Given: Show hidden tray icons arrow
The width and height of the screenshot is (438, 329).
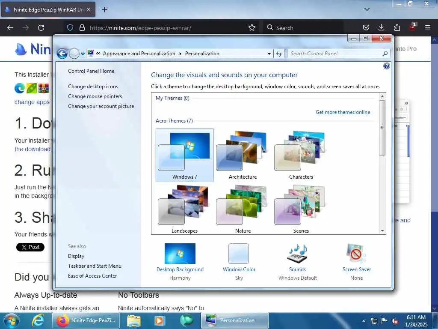Looking at the screenshot, I should [x=364, y=321].
